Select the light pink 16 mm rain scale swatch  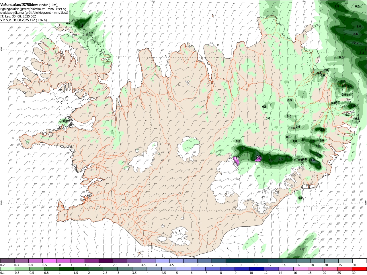[300, 269]
